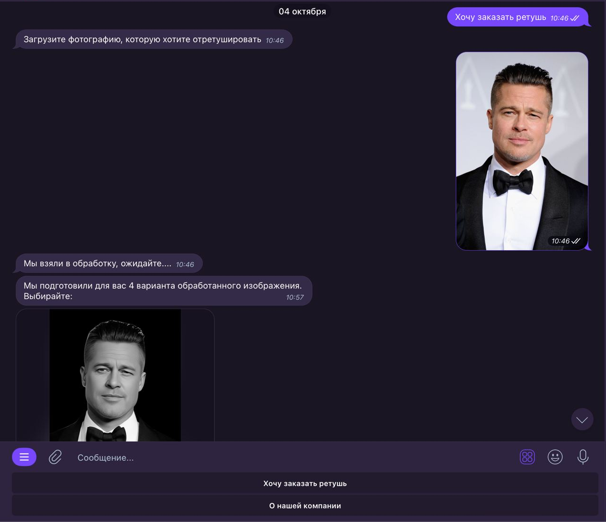
Task: Select message Загрузите фотографию, которую хотите отретушировать
Action: click(x=153, y=39)
